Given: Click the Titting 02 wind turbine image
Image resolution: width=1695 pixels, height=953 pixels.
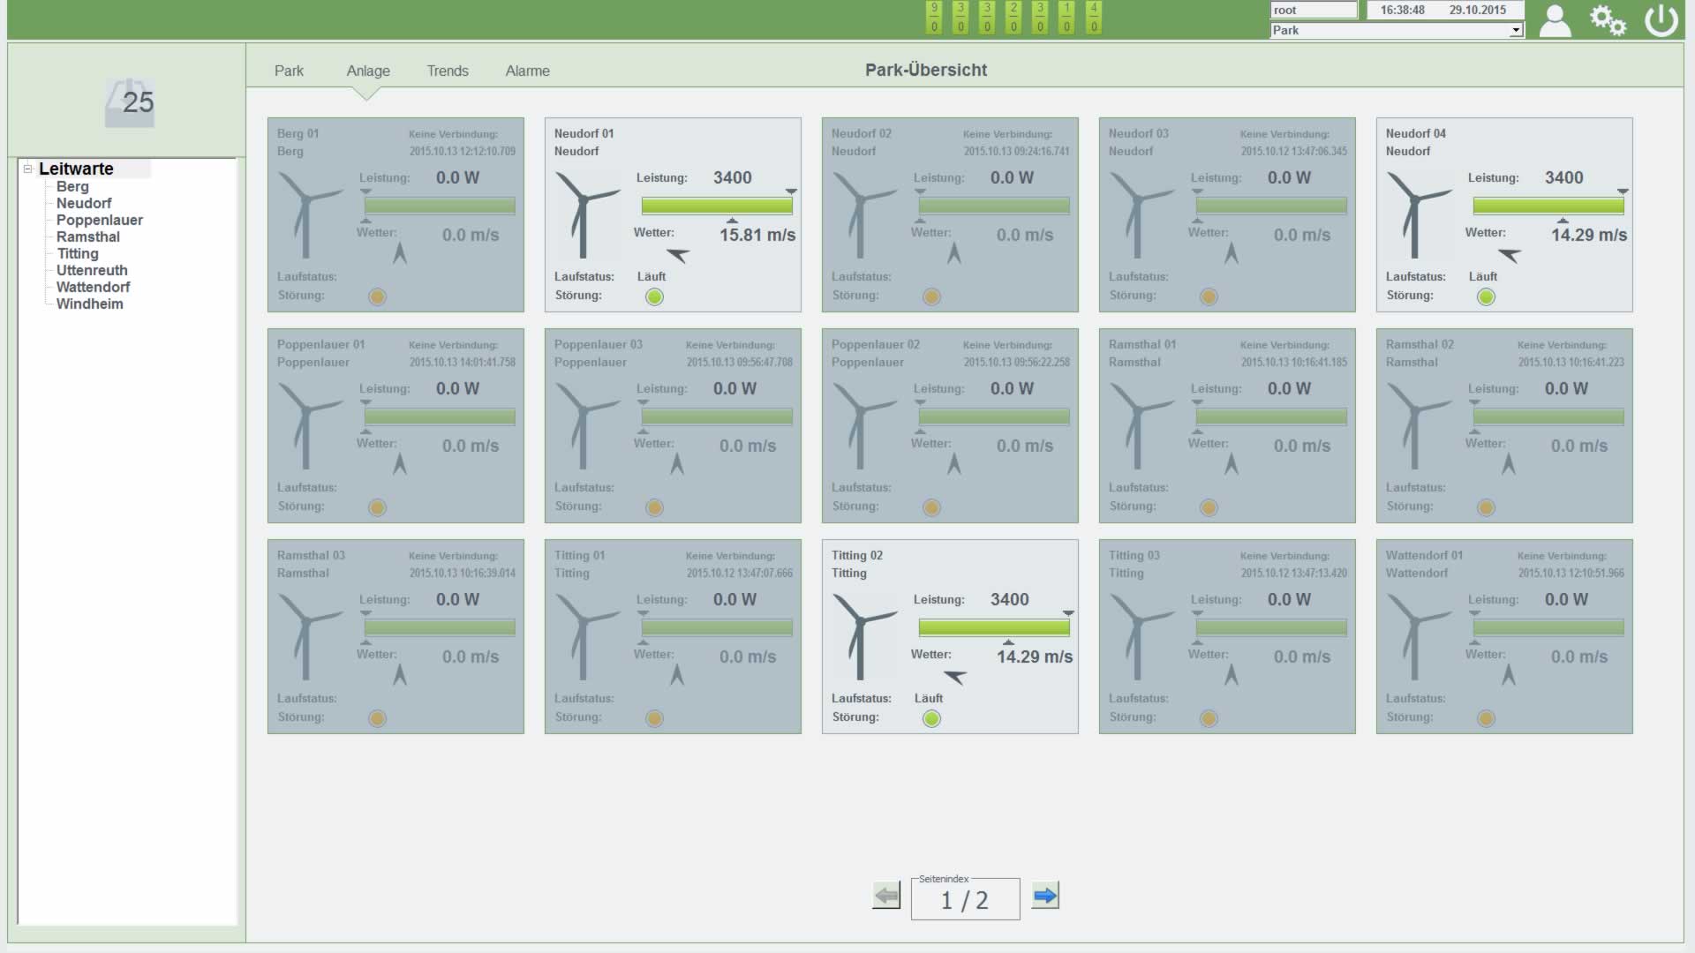Looking at the screenshot, I should (863, 636).
